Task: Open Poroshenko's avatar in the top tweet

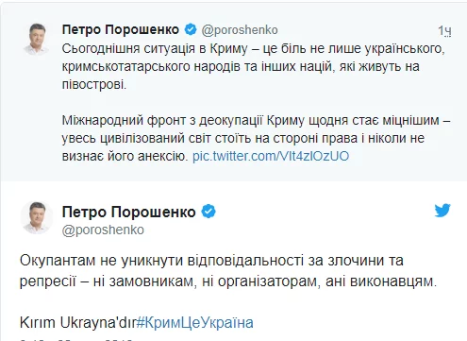Action: coord(37,40)
